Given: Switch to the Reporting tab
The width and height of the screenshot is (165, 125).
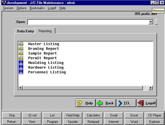Looking at the screenshot, I should tap(45, 31).
